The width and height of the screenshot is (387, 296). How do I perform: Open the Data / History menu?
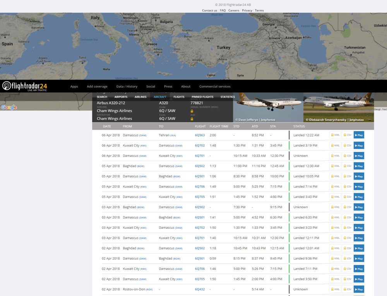pyautogui.click(x=127, y=86)
